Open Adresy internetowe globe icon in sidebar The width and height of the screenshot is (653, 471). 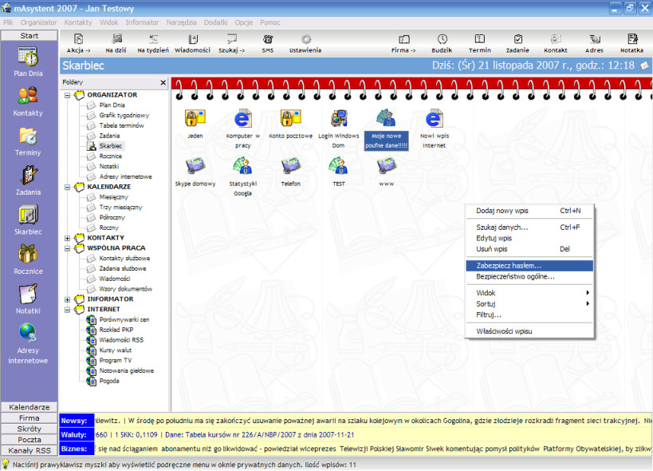[x=28, y=334]
